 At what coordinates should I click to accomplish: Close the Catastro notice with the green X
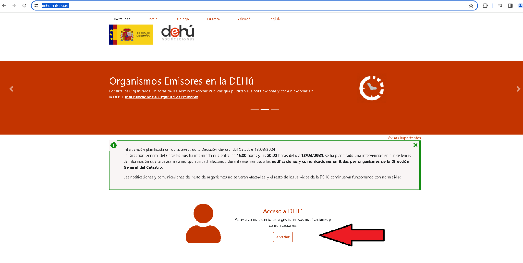[415, 145]
